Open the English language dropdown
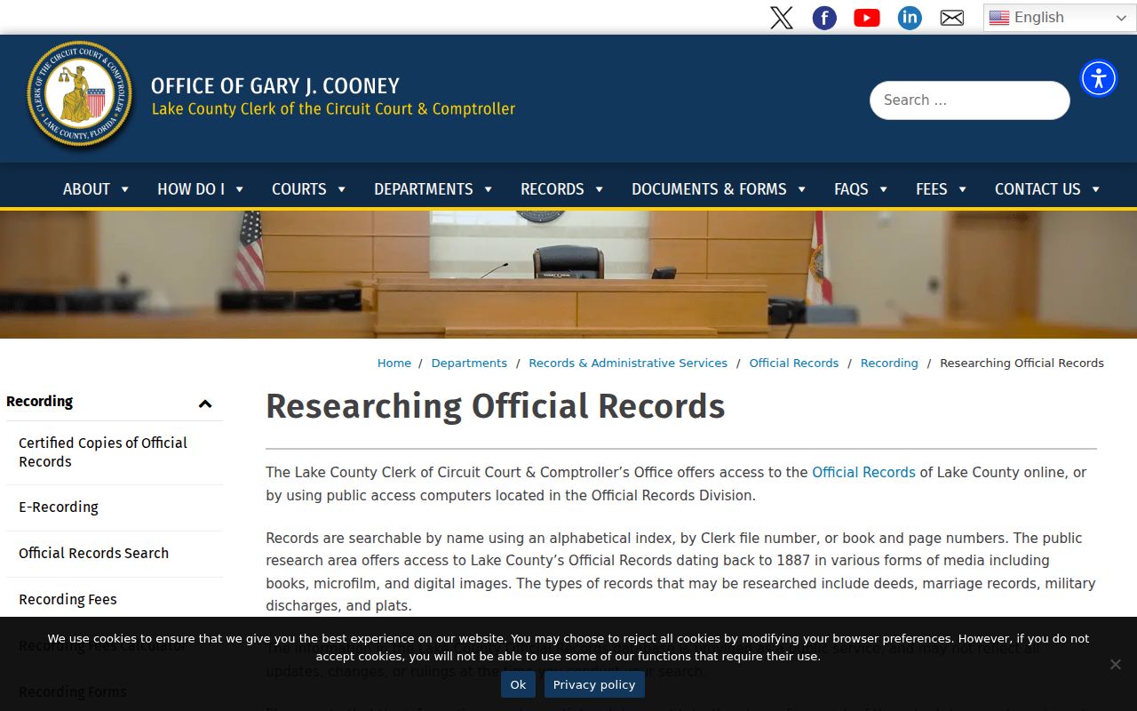This screenshot has width=1137, height=711. [x=1059, y=18]
